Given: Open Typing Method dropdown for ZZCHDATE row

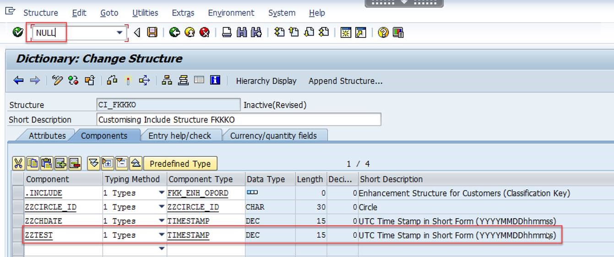Looking at the screenshot, I should pyautogui.click(x=162, y=221).
